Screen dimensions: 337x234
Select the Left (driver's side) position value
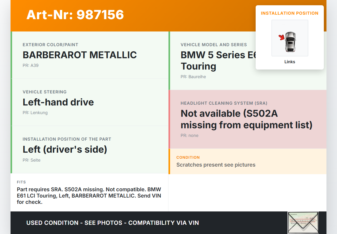coord(65,149)
